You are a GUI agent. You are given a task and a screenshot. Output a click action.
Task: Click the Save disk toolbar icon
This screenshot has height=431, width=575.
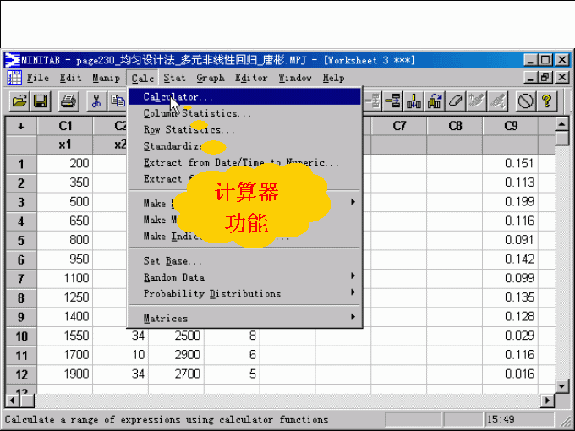coord(40,101)
